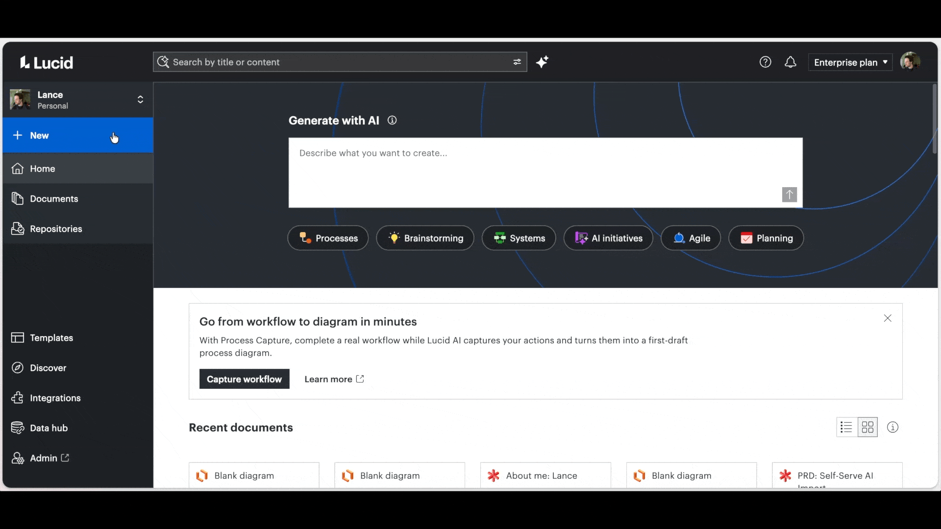Open Templates in sidebar
Viewport: 941px width, 529px height.
pyautogui.click(x=78, y=338)
